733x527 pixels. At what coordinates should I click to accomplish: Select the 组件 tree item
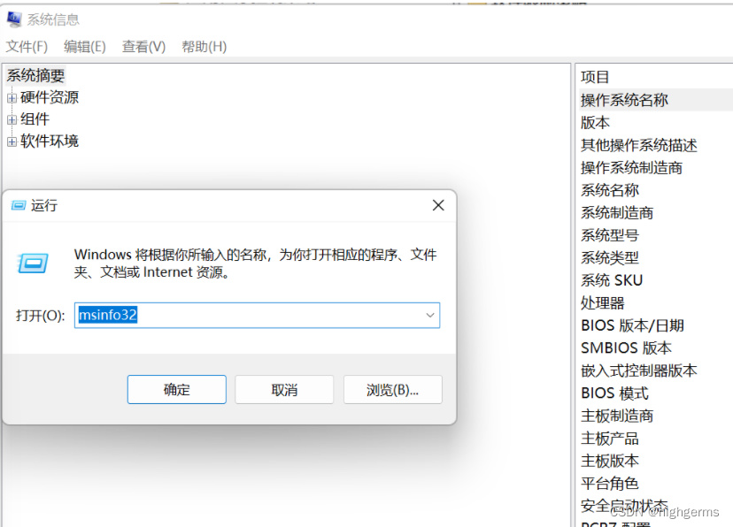click(x=35, y=119)
